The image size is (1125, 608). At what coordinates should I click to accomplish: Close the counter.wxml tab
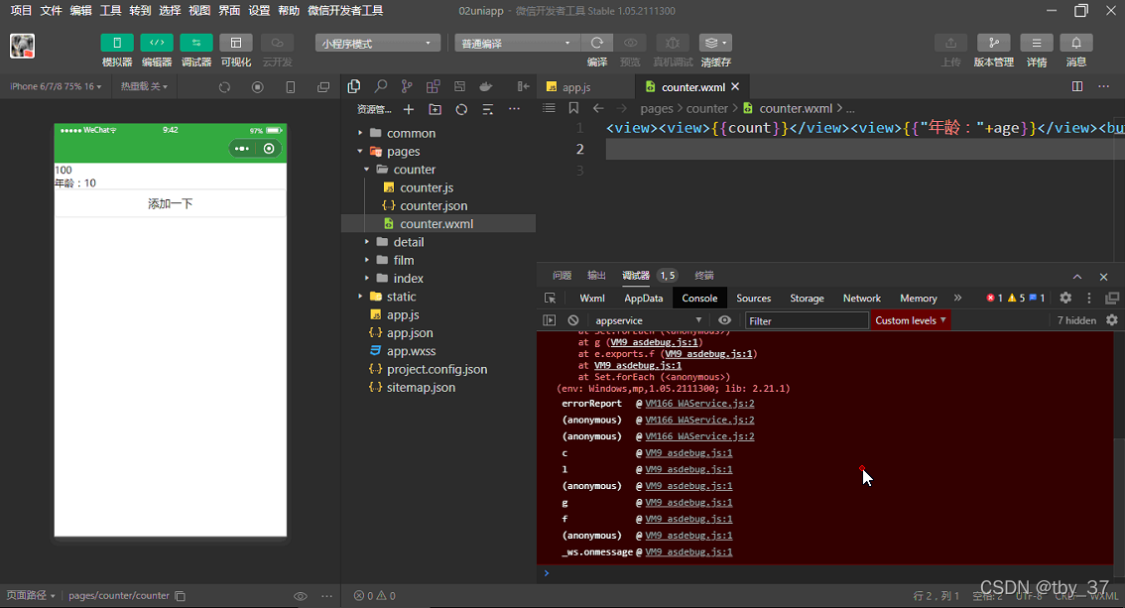[735, 86]
